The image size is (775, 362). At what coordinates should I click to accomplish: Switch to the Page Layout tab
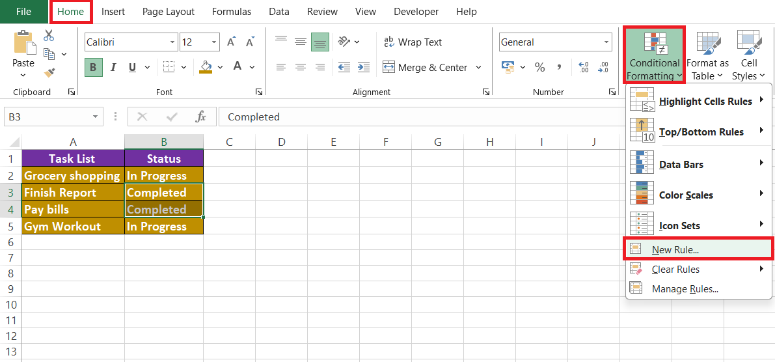click(x=169, y=11)
